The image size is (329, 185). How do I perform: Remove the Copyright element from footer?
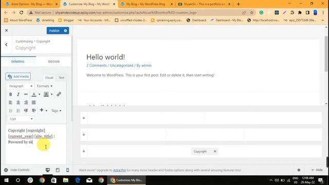click(x=215, y=151)
